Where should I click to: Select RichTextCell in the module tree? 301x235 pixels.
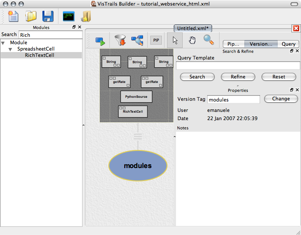click(39, 55)
